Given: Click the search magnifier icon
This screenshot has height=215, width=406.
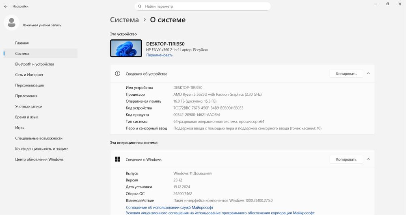Looking at the screenshot, I should (x=140, y=6).
